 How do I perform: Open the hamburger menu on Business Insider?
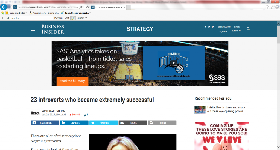tap(33, 29)
